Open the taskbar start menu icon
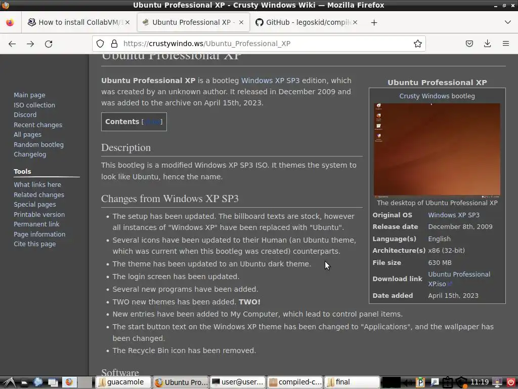This screenshot has width=518, height=389. (x=9, y=382)
